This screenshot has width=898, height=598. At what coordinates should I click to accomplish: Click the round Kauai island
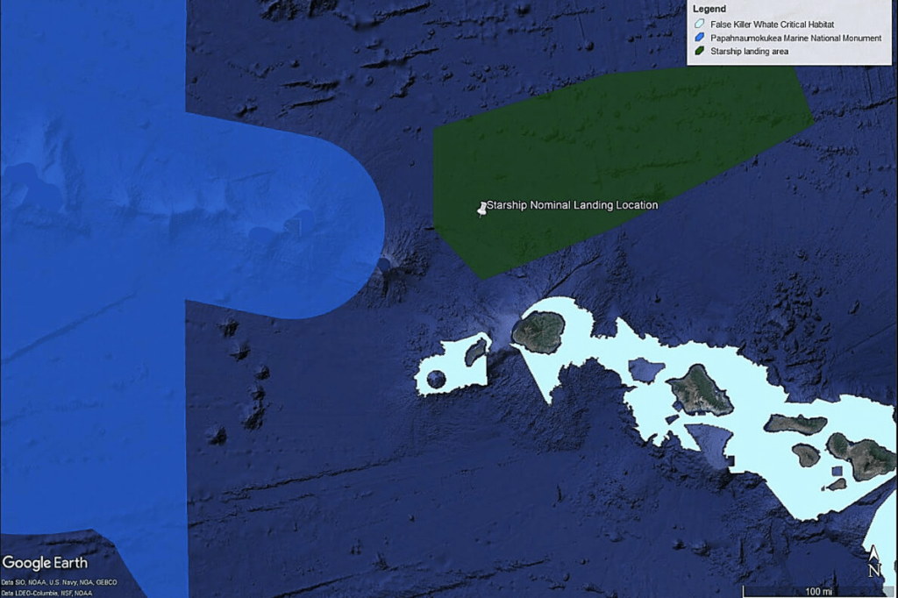click(x=538, y=331)
